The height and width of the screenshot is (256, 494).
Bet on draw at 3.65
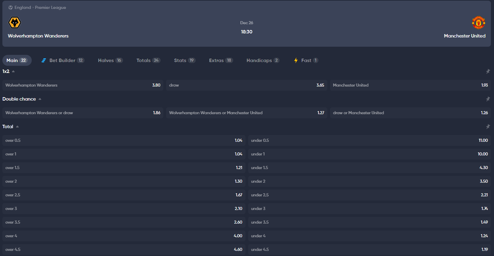[x=246, y=85]
